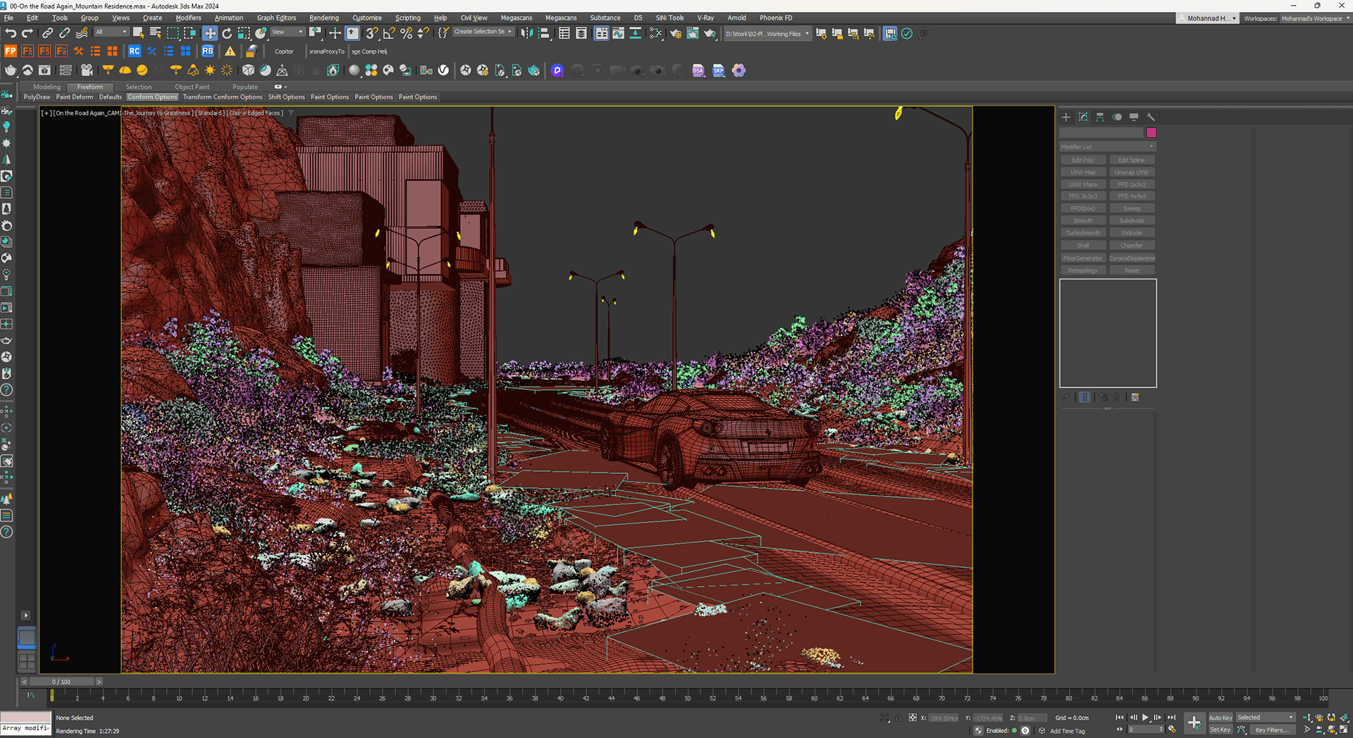
Task: Click the teapot primitive icon
Action: click(11, 70)
